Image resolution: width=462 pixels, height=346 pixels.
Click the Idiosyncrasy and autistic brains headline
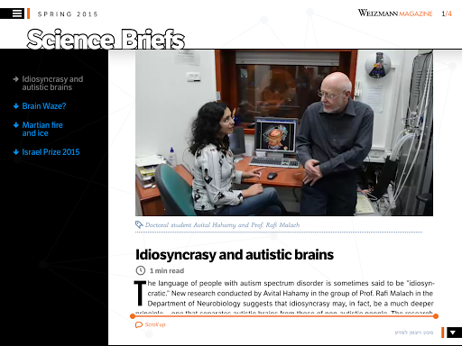point(235,255)
